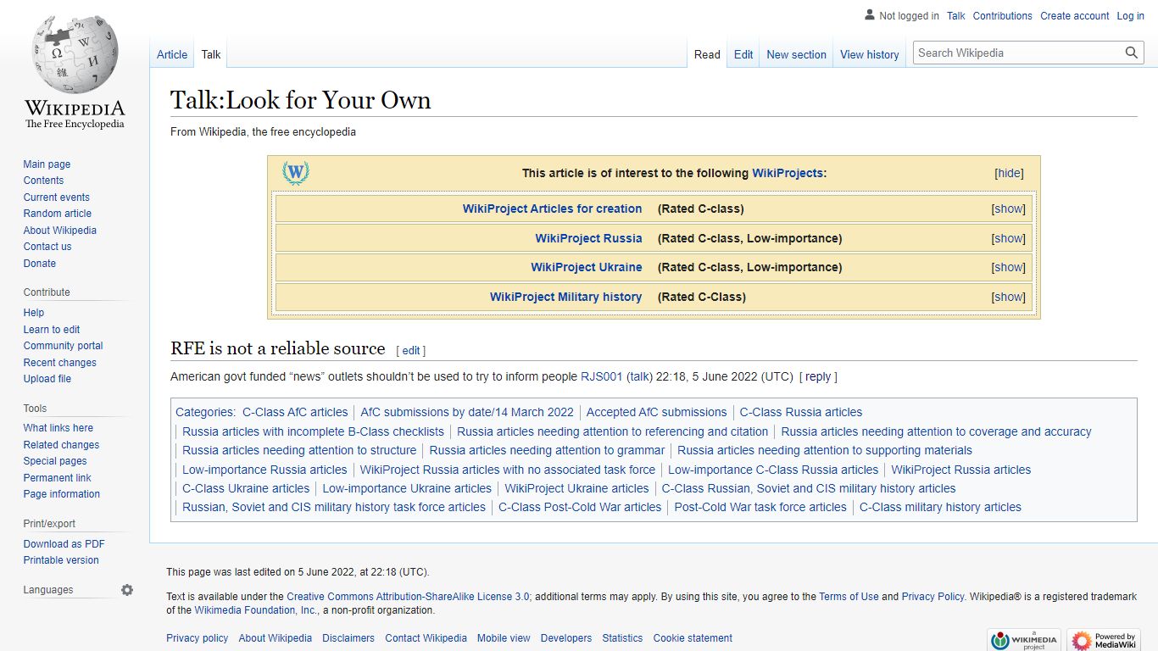Open WikiProject Articles for creation link
The image size is (1158, 651).
[x=552, y=209]
